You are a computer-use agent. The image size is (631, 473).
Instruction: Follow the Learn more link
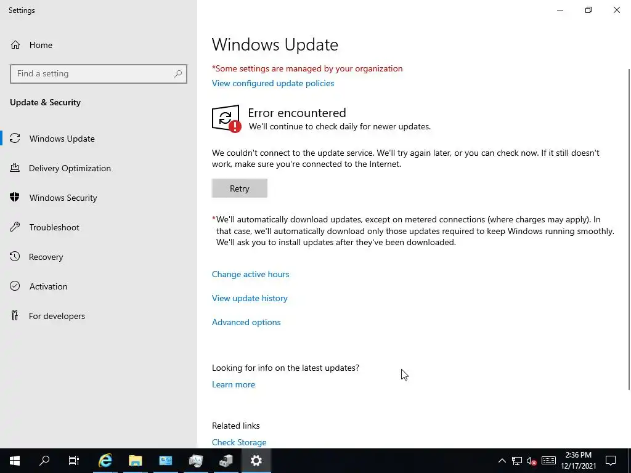coord(234,384)
